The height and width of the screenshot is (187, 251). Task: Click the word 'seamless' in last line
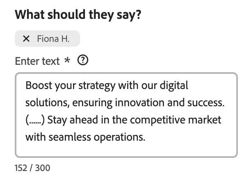tap(66, 137)
